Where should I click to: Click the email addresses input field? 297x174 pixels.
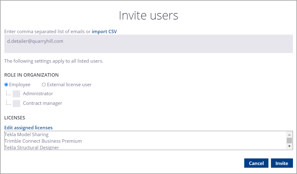[x=148, y=44]
